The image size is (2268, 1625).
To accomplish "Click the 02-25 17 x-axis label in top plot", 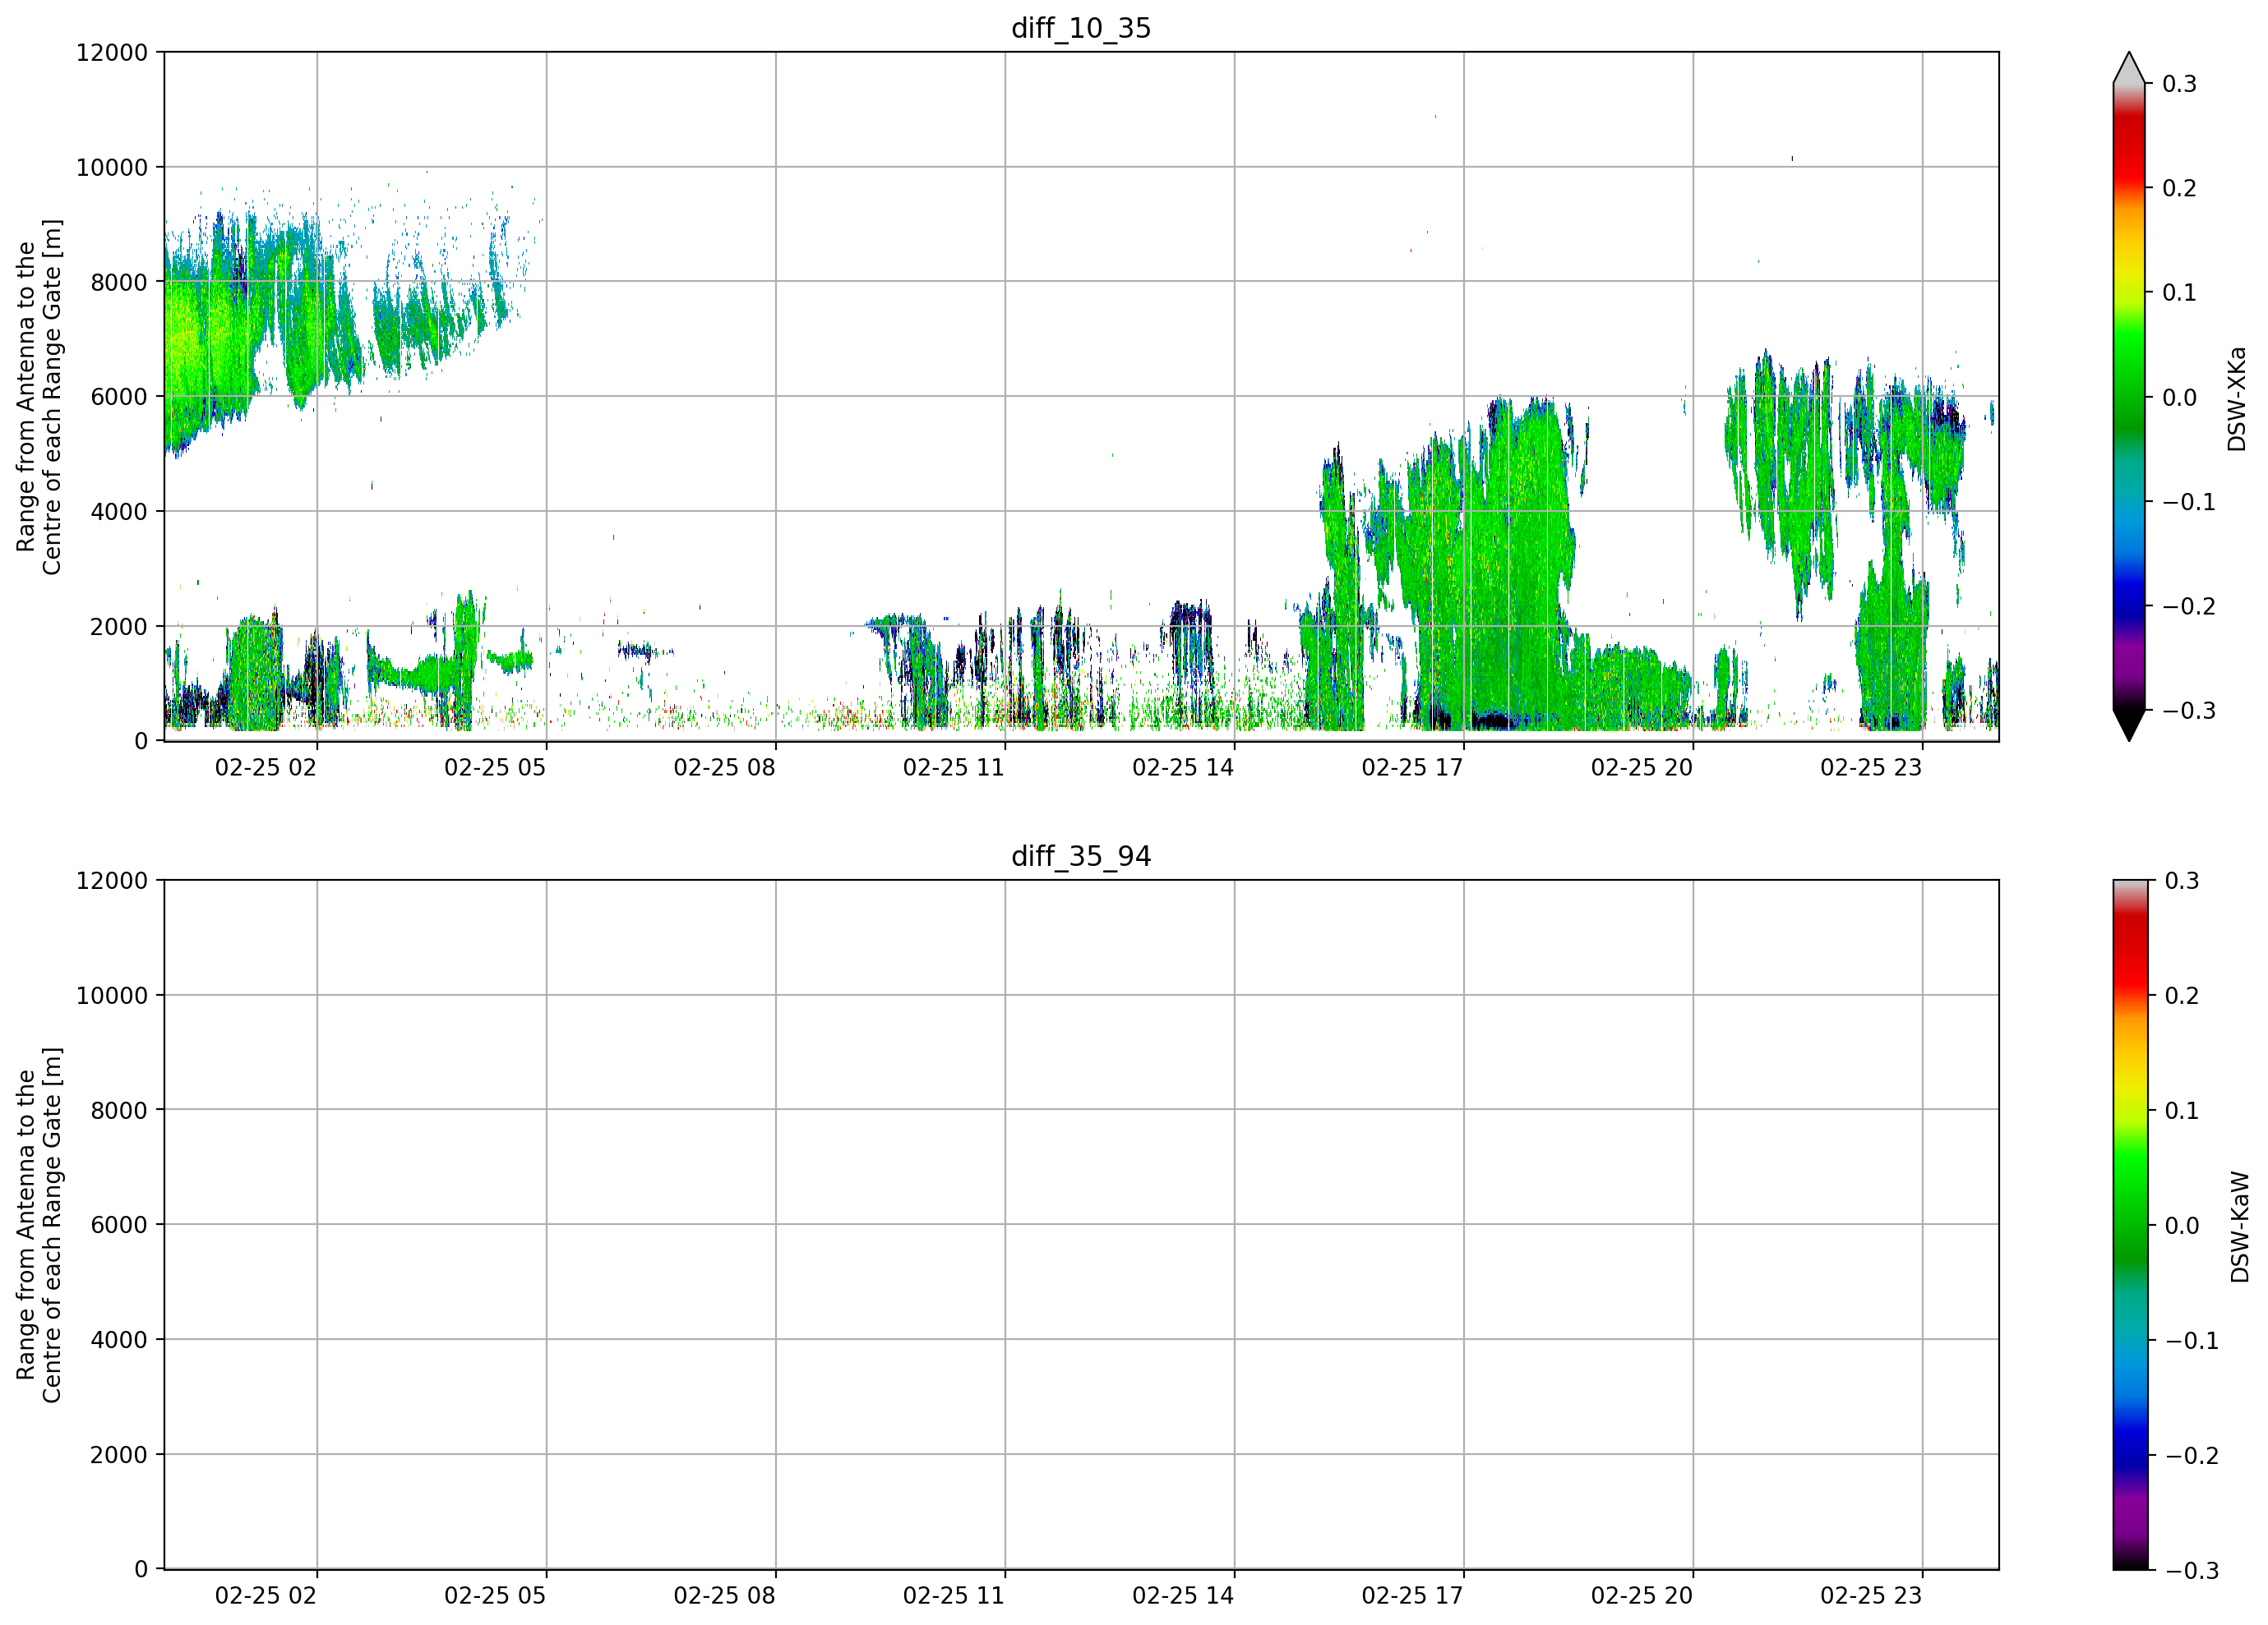I will point(1412,767).
